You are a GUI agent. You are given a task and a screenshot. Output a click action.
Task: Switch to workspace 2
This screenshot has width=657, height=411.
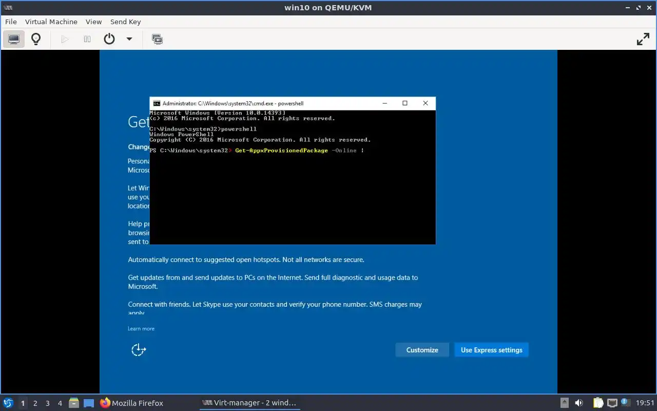pyautogui.click(x=35, y=403)
